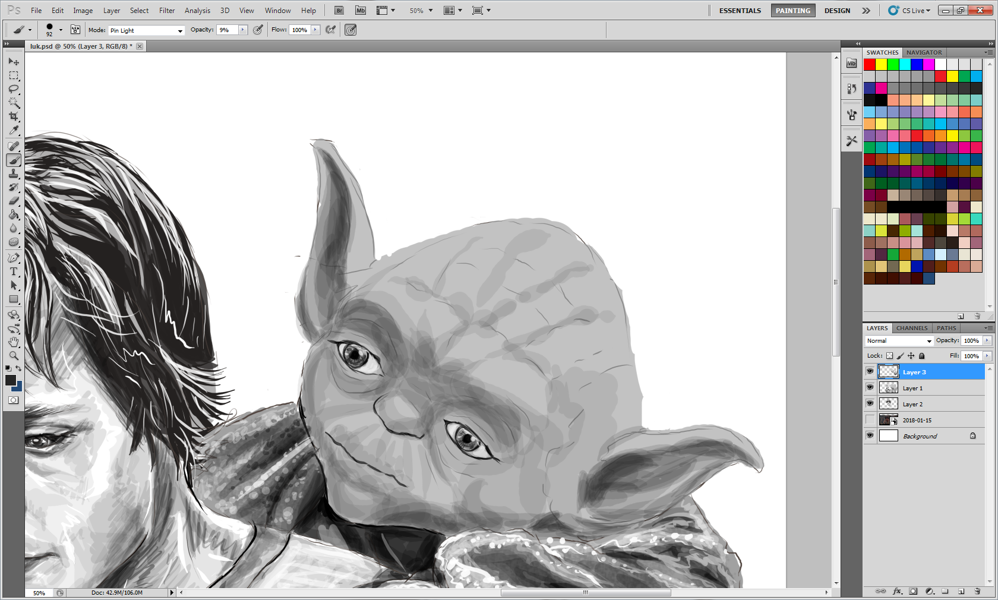998x600 pixels.
Task: Select the Zoom tool
Action: 14,356
